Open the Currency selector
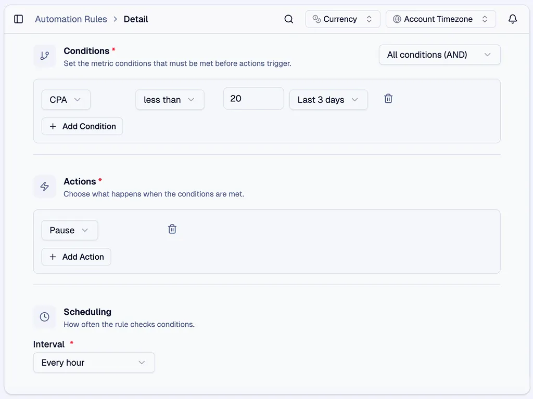This screenshot has width=533, height=399. (x=342, y=19)
